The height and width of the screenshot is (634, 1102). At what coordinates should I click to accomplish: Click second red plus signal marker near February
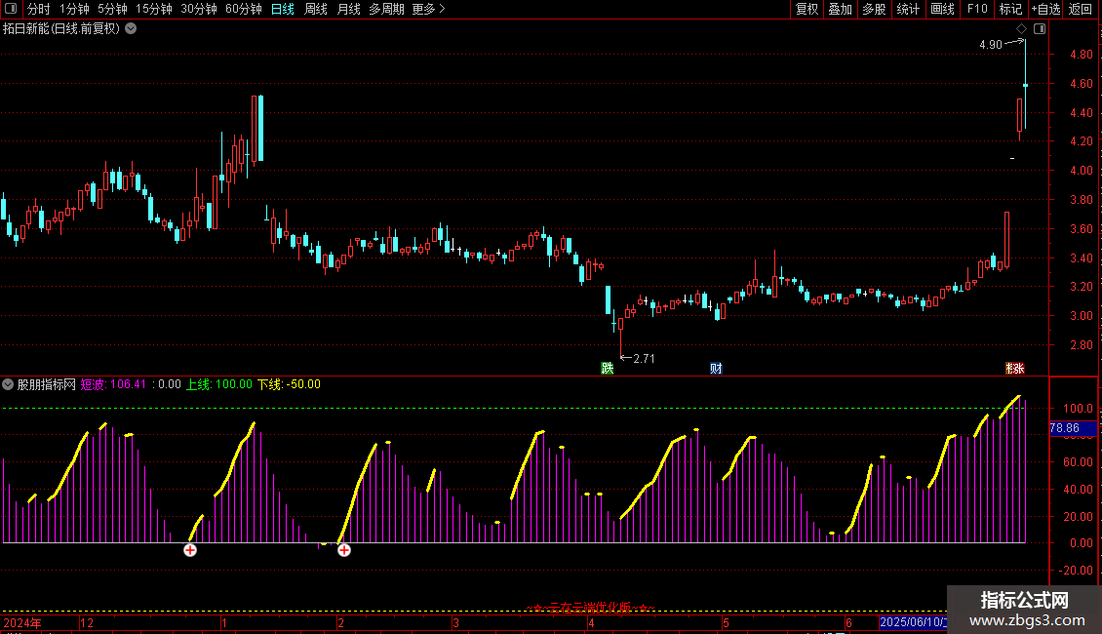(x=343, y=550)
